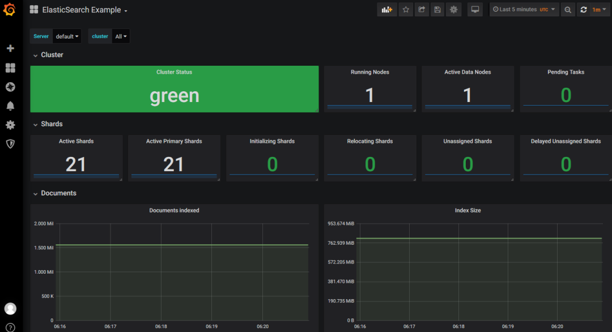Click the Active Shards panel resize handle
This screenshot has width=612, height=332.
coord(121,180)
